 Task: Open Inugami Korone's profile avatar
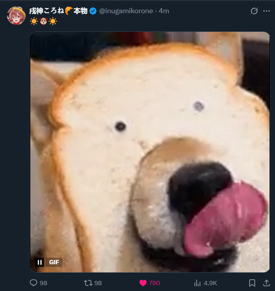point(16,16)
